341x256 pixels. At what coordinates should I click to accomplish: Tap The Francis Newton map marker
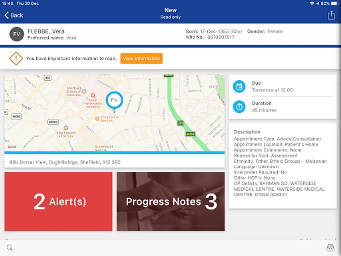[x=97, y=118]
